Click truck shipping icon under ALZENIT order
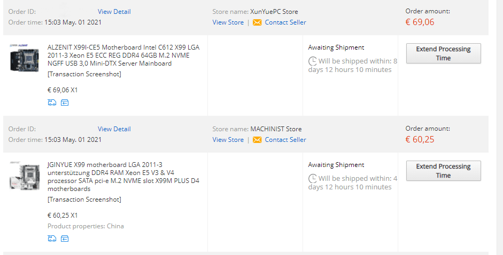Image resolution: width=503 pixels, height=255 pixels. (52, 102)
